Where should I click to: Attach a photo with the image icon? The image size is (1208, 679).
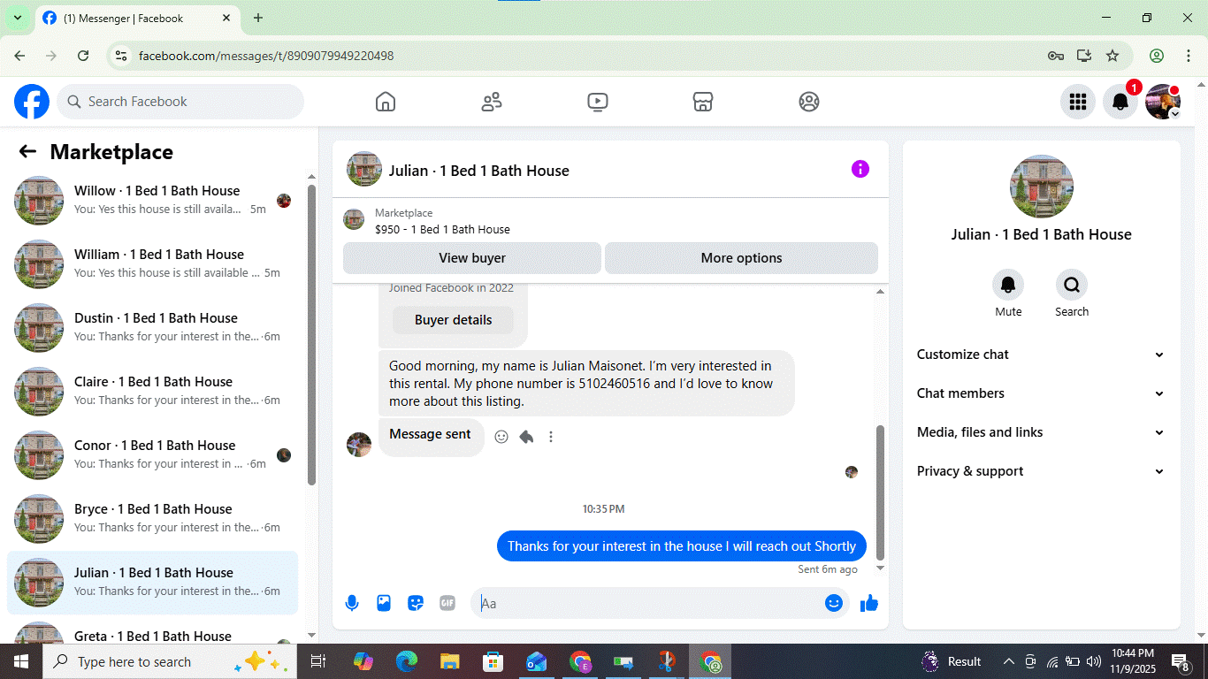384,603
